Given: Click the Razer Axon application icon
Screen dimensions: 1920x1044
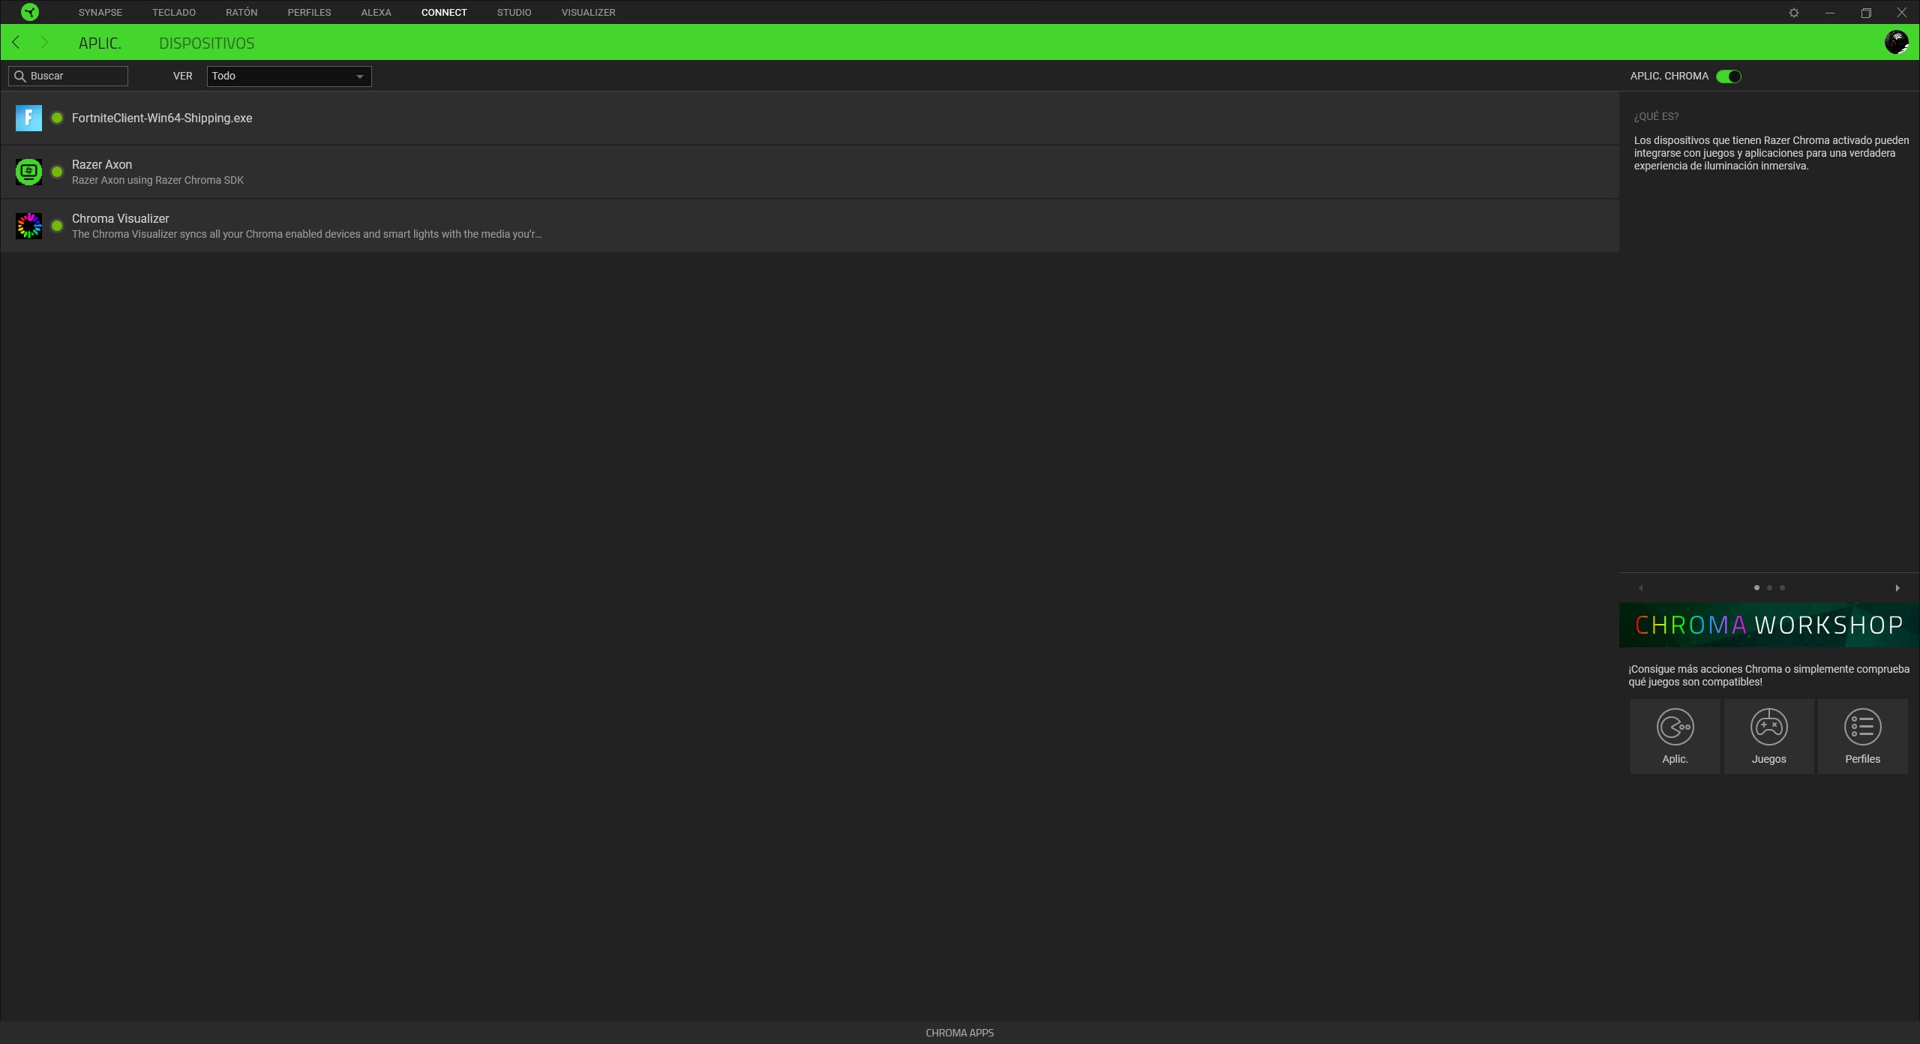Looking at the screenshot, I should pyautogui.click(x=28, y=172).
